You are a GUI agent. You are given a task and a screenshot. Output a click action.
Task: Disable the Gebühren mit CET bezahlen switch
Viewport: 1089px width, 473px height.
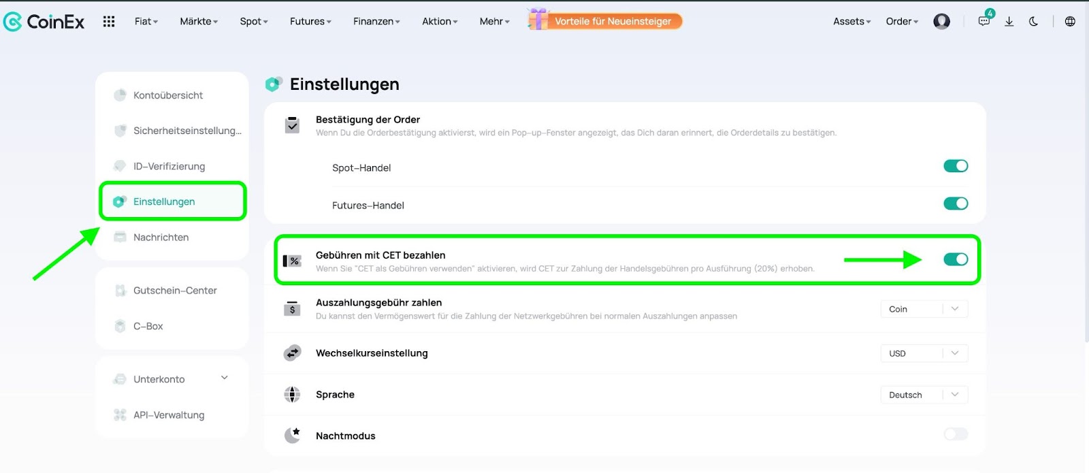point(956,259)
